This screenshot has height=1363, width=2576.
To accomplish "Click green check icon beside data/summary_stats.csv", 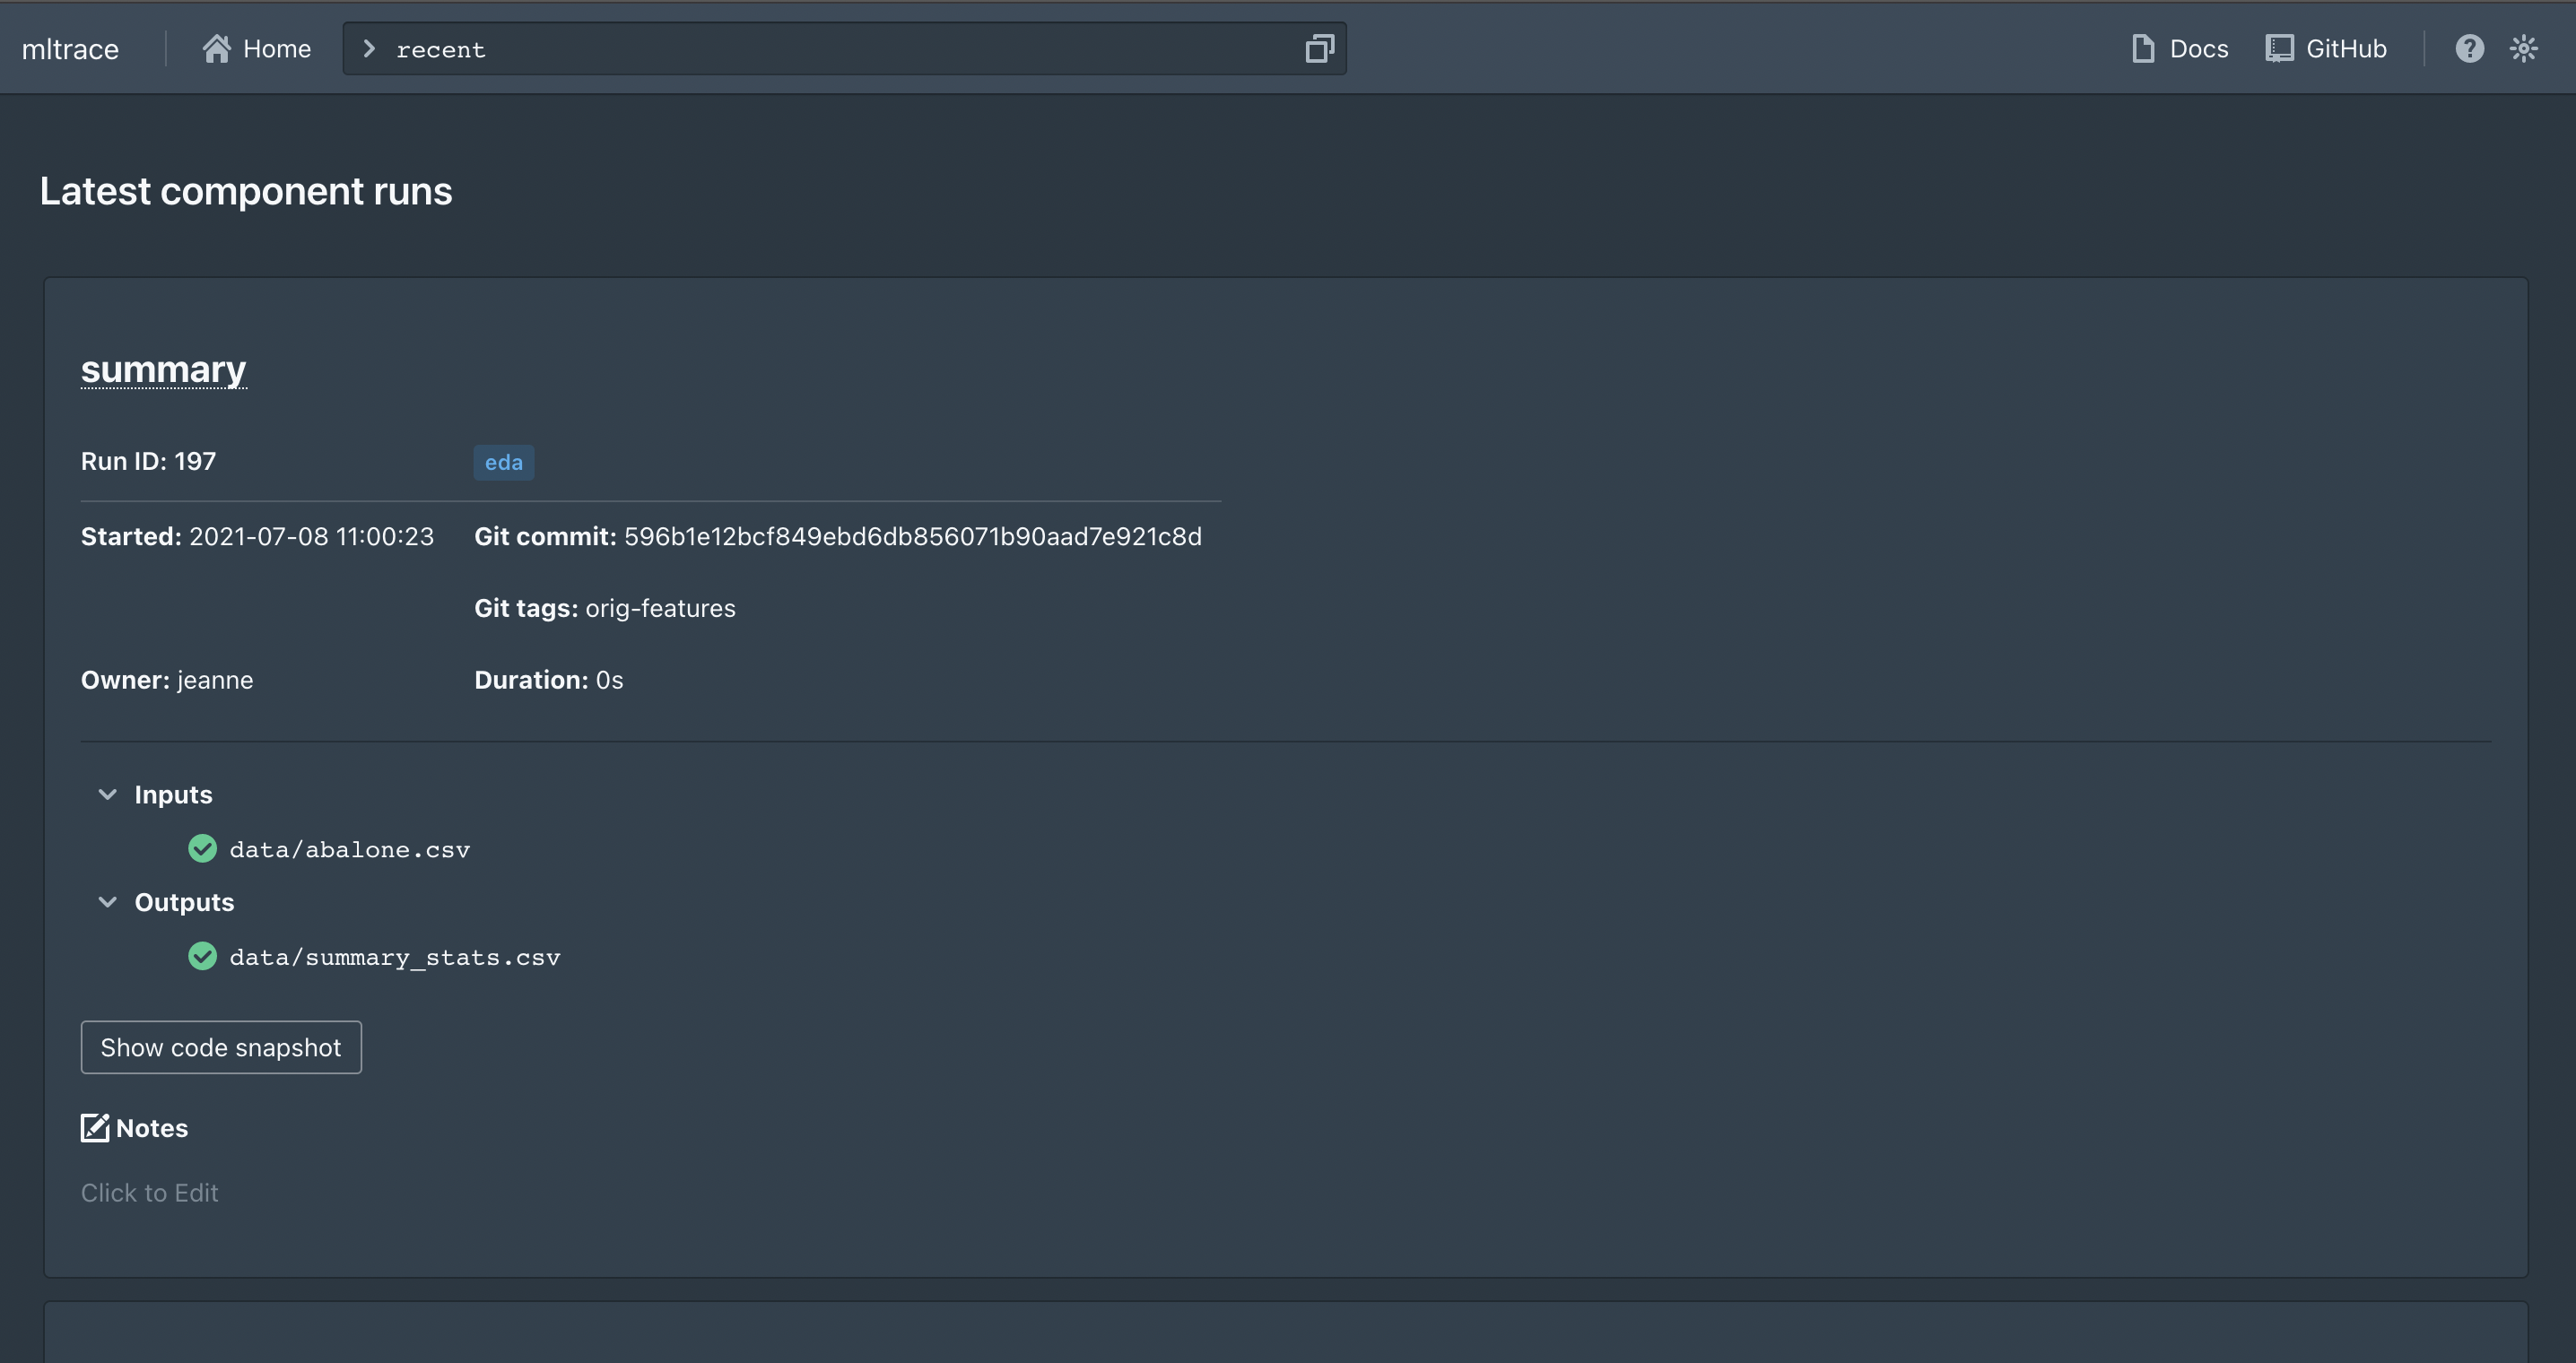I will pos(202,956).
